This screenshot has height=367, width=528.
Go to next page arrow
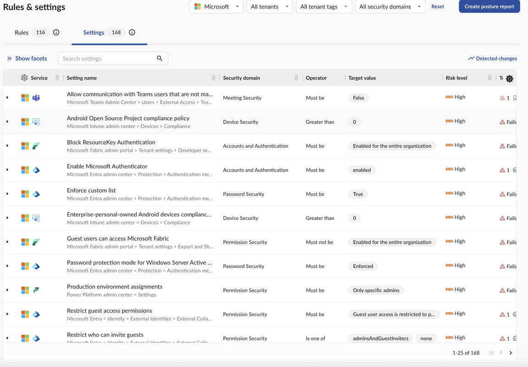pyautogui.click(x=511, y=352)
